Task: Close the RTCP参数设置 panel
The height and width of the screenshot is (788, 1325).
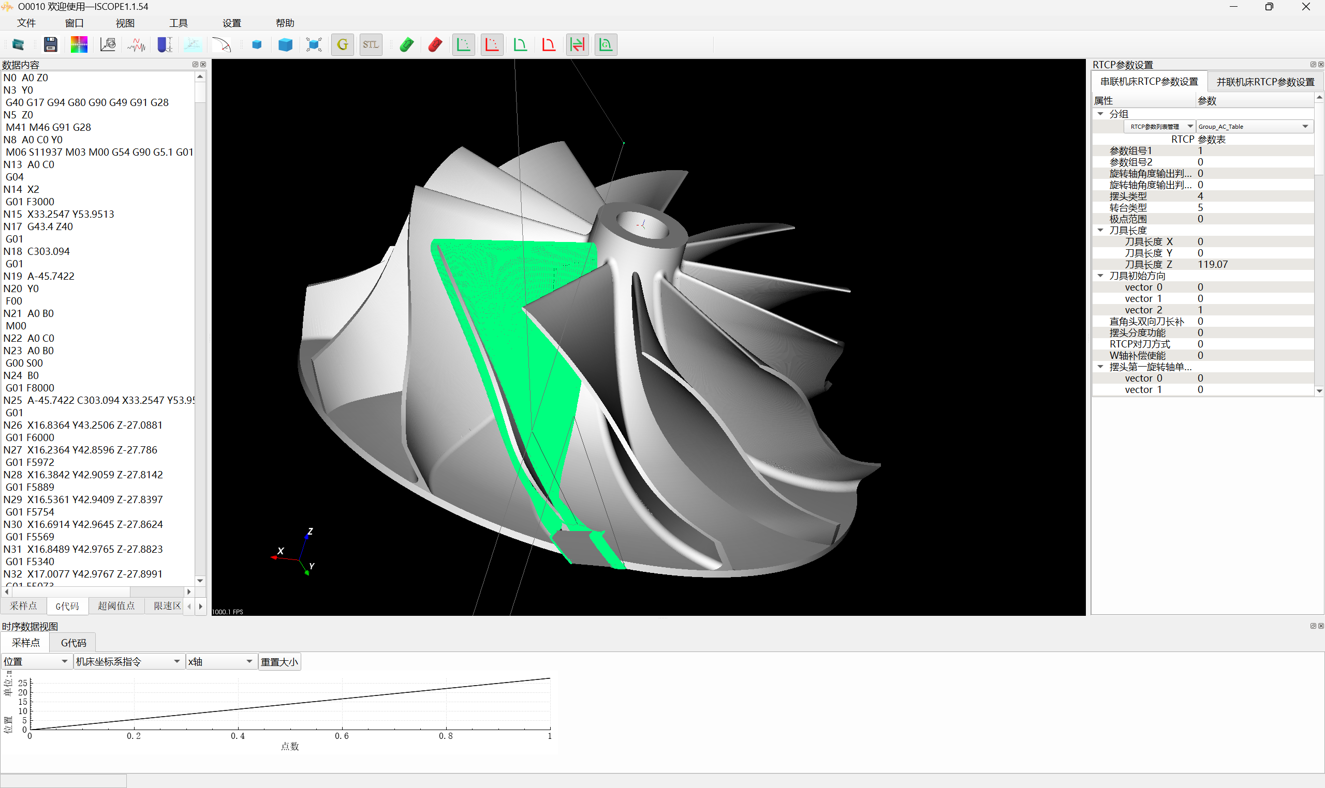Action: click(1321, 65)
